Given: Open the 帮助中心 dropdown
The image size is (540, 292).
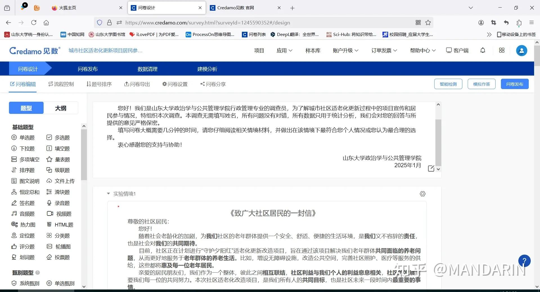Looking at the screenshot, I should tap(422, 50).
